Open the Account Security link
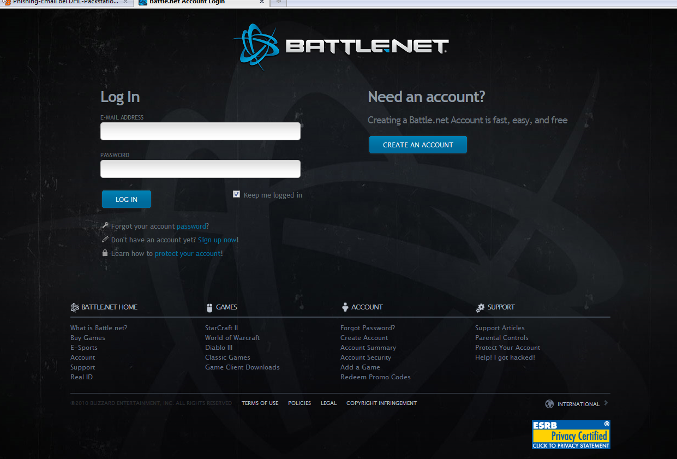 click(x=366, y=357)
